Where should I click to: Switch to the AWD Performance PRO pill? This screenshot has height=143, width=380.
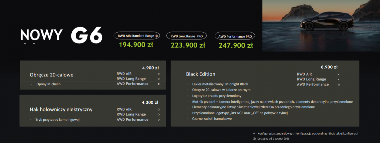coord(235,36)
